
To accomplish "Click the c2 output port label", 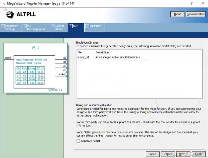I will tap(65, 66).
